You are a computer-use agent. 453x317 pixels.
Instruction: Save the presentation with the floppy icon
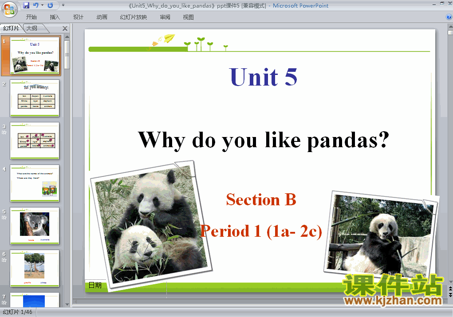point(26,5)
